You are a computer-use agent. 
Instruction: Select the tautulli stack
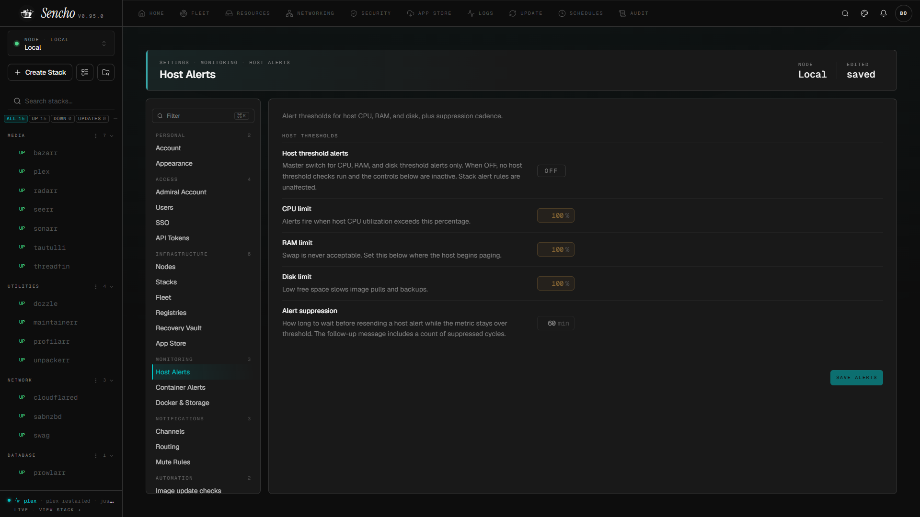(x=61, y=247)
